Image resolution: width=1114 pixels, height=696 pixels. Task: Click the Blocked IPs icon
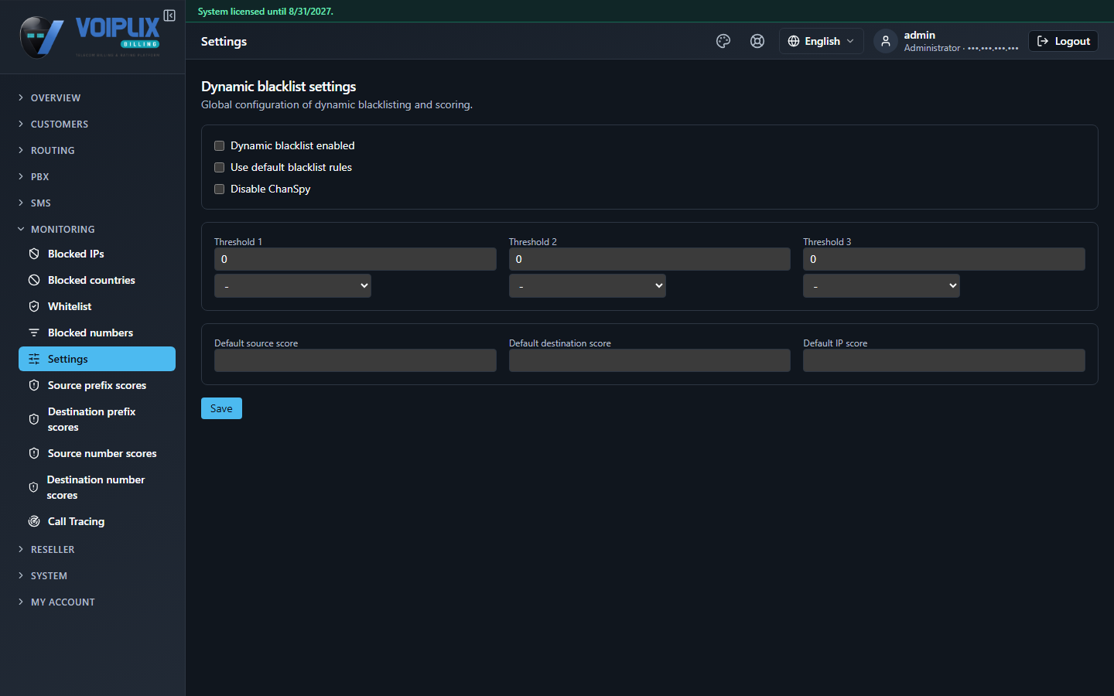(34, 254)
